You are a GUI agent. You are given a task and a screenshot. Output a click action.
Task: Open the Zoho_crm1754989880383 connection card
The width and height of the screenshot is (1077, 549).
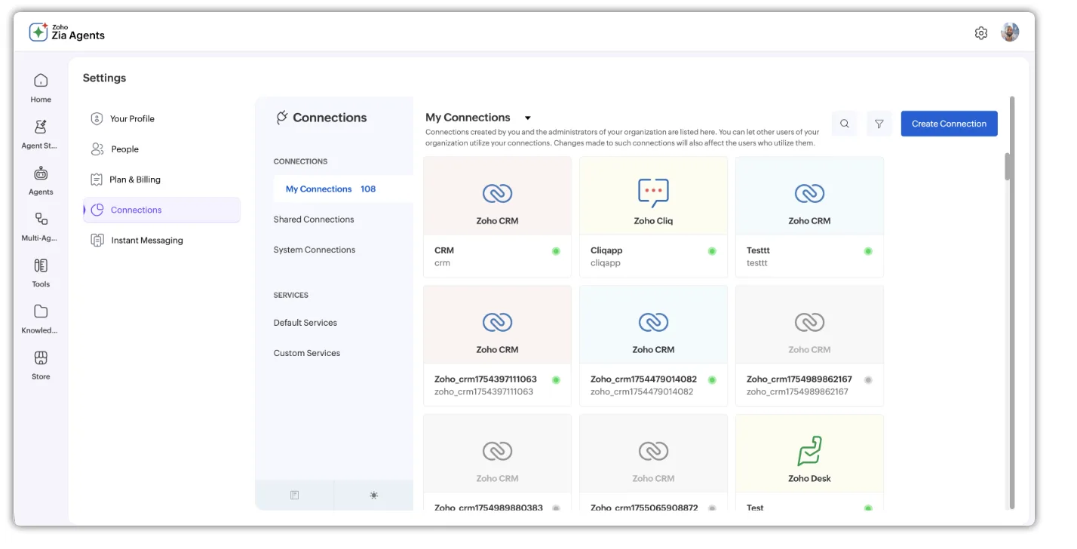[x=498, y=462]
